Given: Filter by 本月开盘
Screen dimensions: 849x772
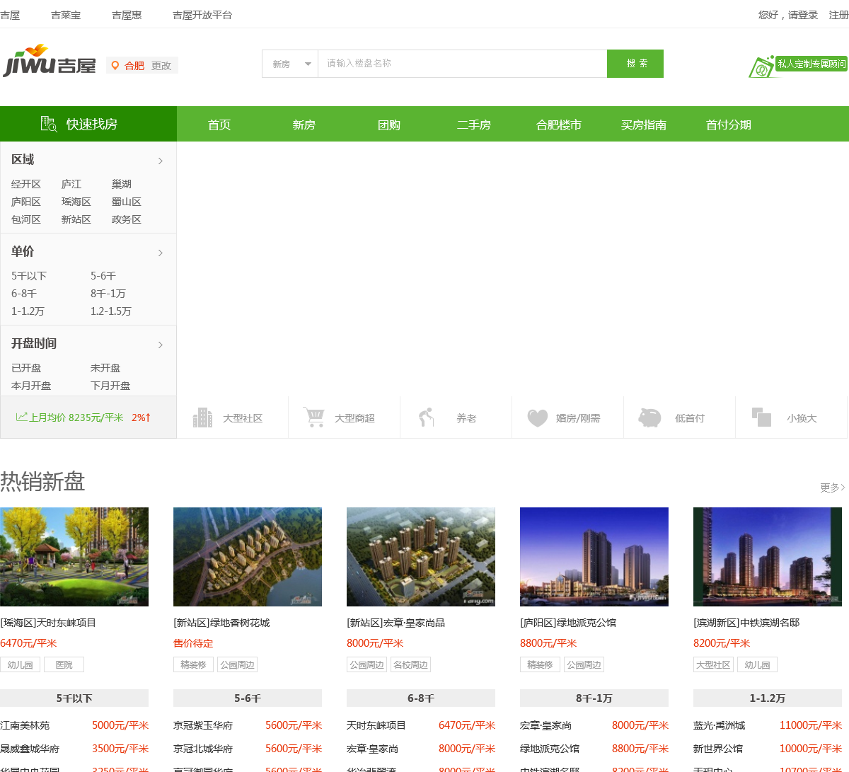Looking at the screenshot, I should tap(31, 386).
